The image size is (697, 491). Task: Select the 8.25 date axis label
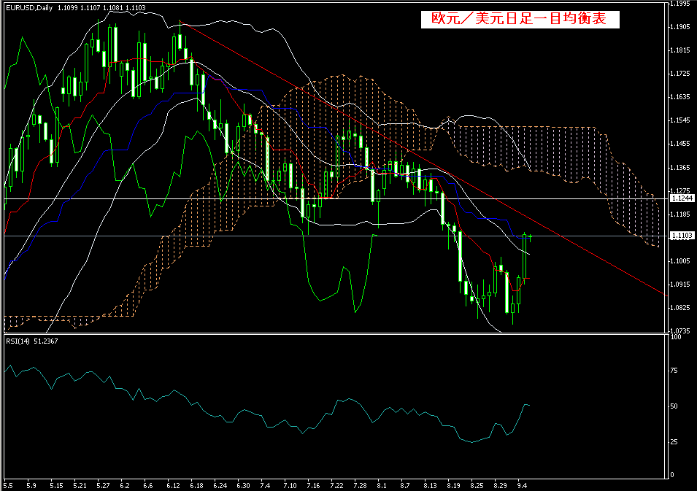(x=477, y=486)
